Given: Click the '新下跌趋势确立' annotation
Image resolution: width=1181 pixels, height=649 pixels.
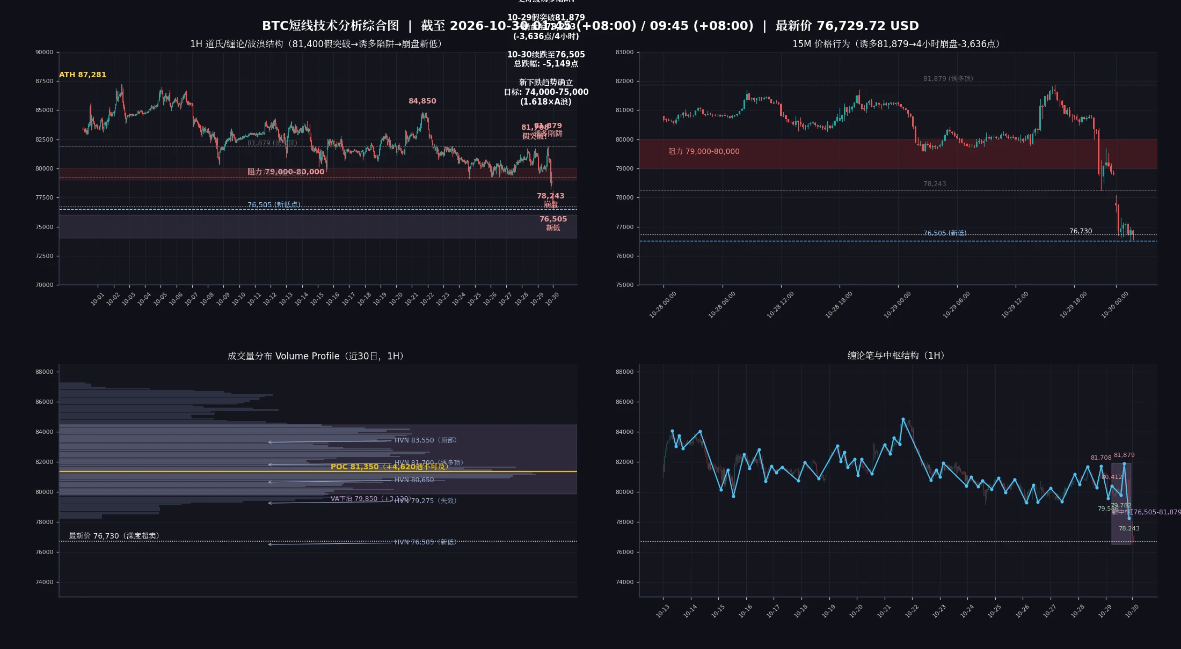Looking at the screenshot, I should click(x=546, y=83).
